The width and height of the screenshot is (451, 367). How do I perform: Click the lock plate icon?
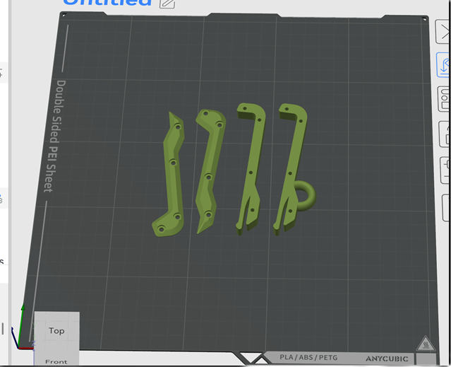click(445, 134)
